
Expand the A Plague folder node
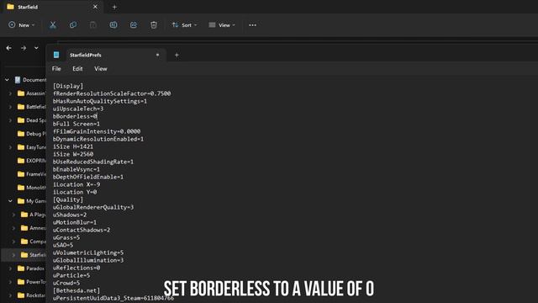click(x=13, y=215)
